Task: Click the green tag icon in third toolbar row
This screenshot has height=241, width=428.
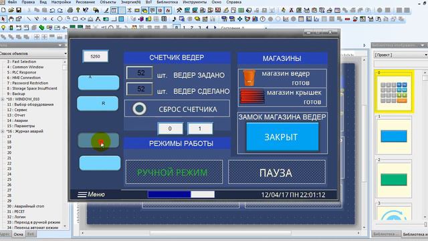Action: click(x=41, y=27)
